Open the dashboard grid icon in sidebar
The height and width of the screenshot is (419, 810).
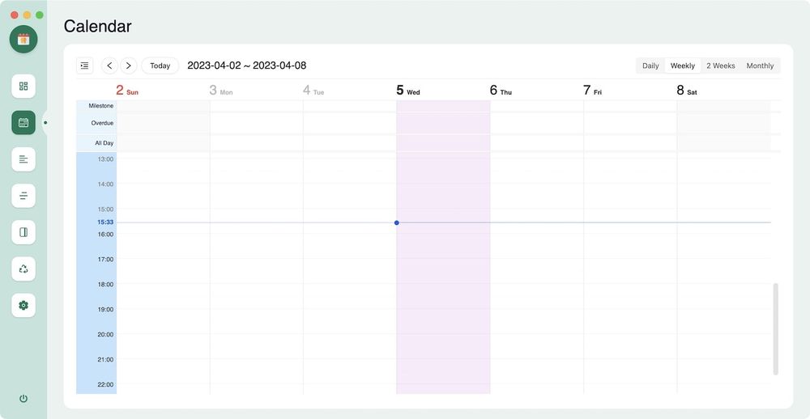[23, 86]
